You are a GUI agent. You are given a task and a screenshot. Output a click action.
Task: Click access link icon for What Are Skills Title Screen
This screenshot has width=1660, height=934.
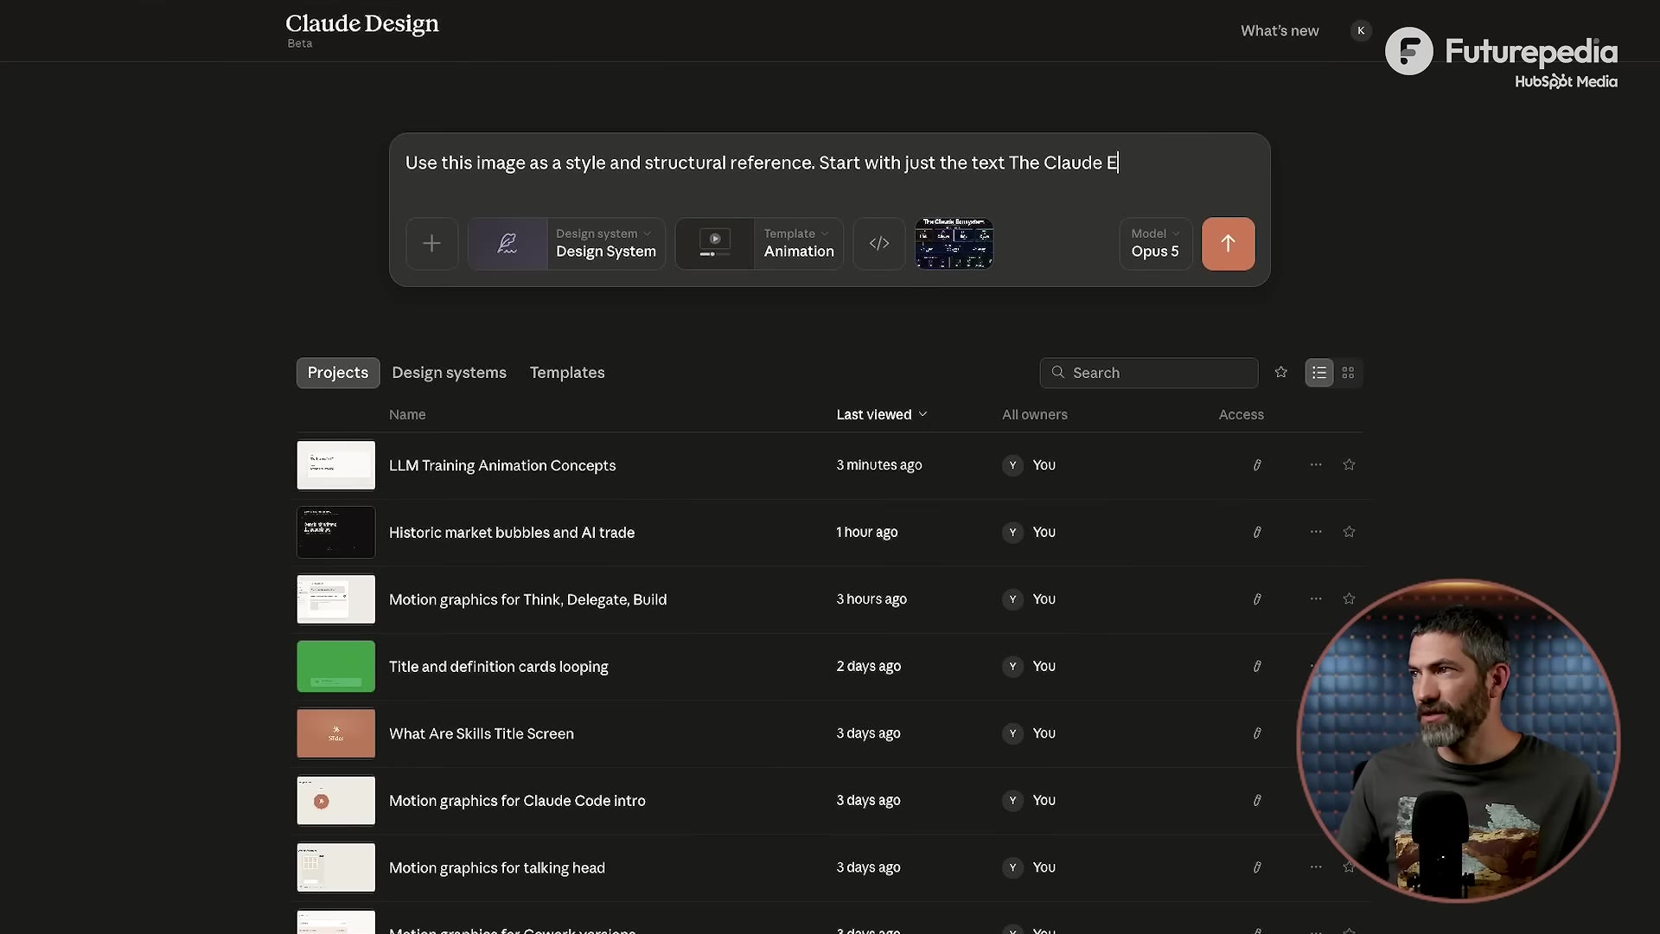[x=1257, y=733]
